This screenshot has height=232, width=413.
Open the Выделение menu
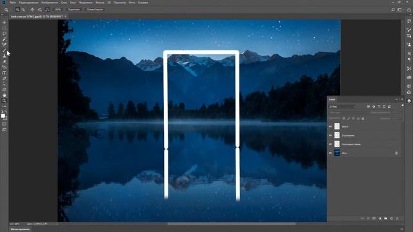[x=86, y=3]
